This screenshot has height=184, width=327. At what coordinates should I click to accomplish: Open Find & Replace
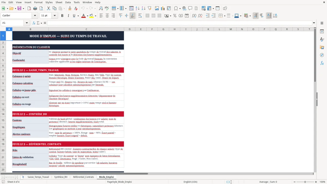pyautogui.click(x=101, y=8)
